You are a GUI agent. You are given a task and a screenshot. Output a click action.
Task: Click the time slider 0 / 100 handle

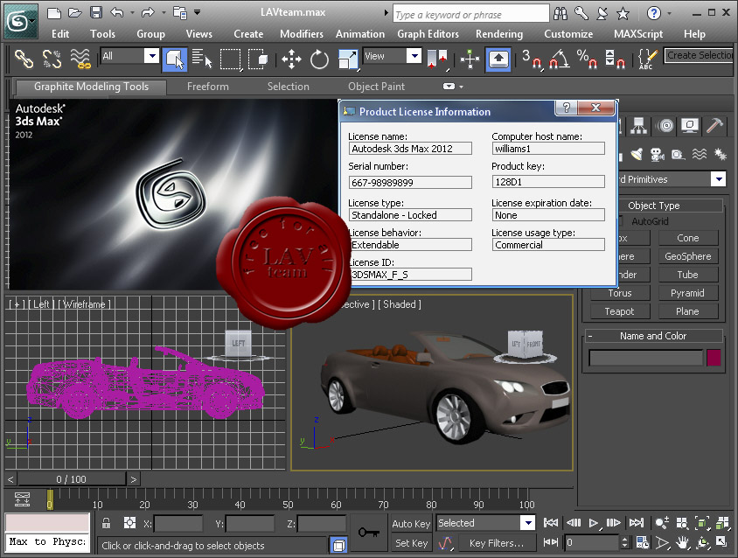72,479
